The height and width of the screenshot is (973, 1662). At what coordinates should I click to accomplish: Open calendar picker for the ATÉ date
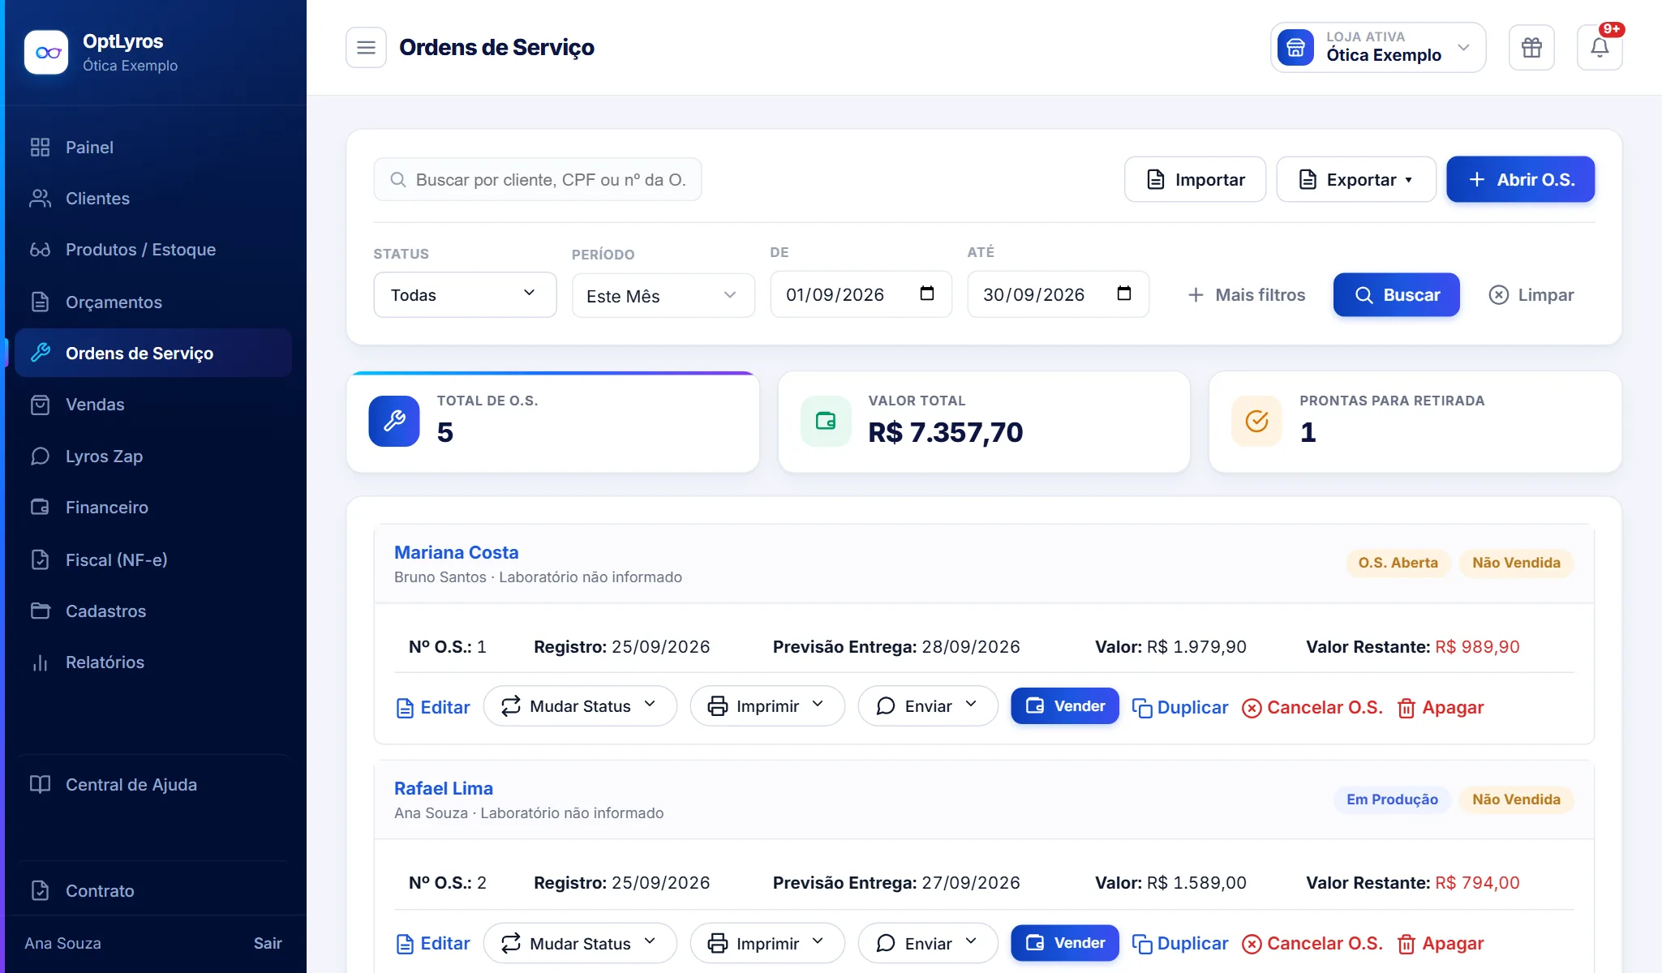(x=1124, y=294)
